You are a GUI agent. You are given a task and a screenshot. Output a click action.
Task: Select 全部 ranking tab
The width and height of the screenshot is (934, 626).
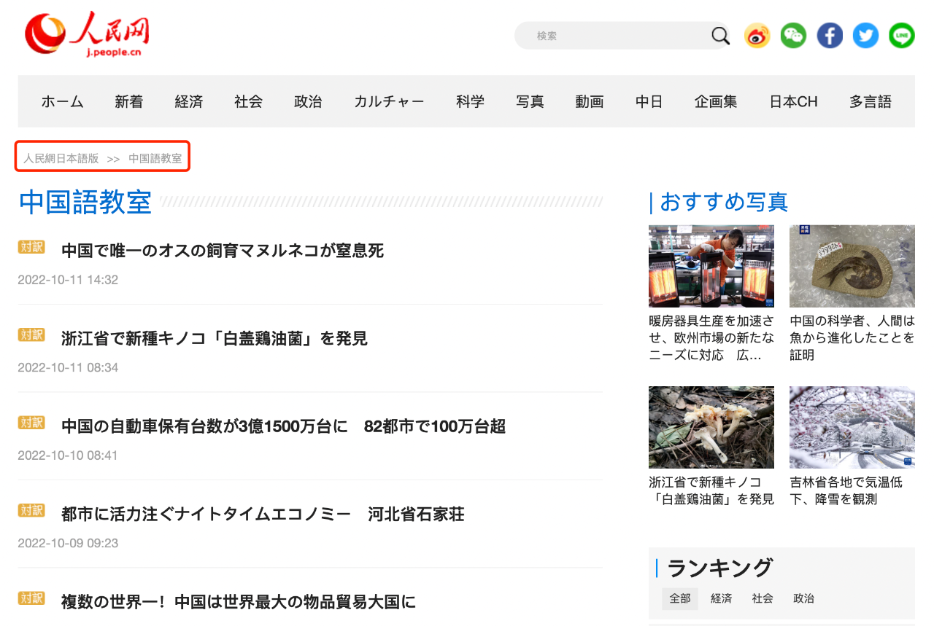pos(680,598)
